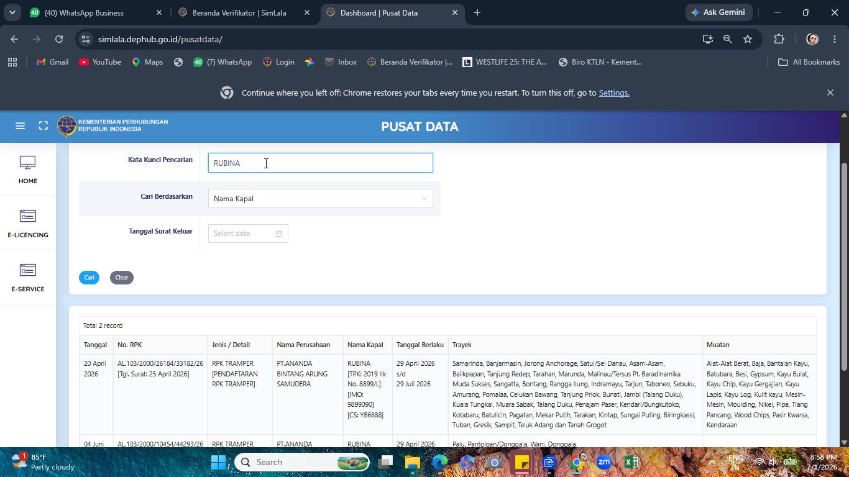Click the Windows taskbar Search box

302,462
